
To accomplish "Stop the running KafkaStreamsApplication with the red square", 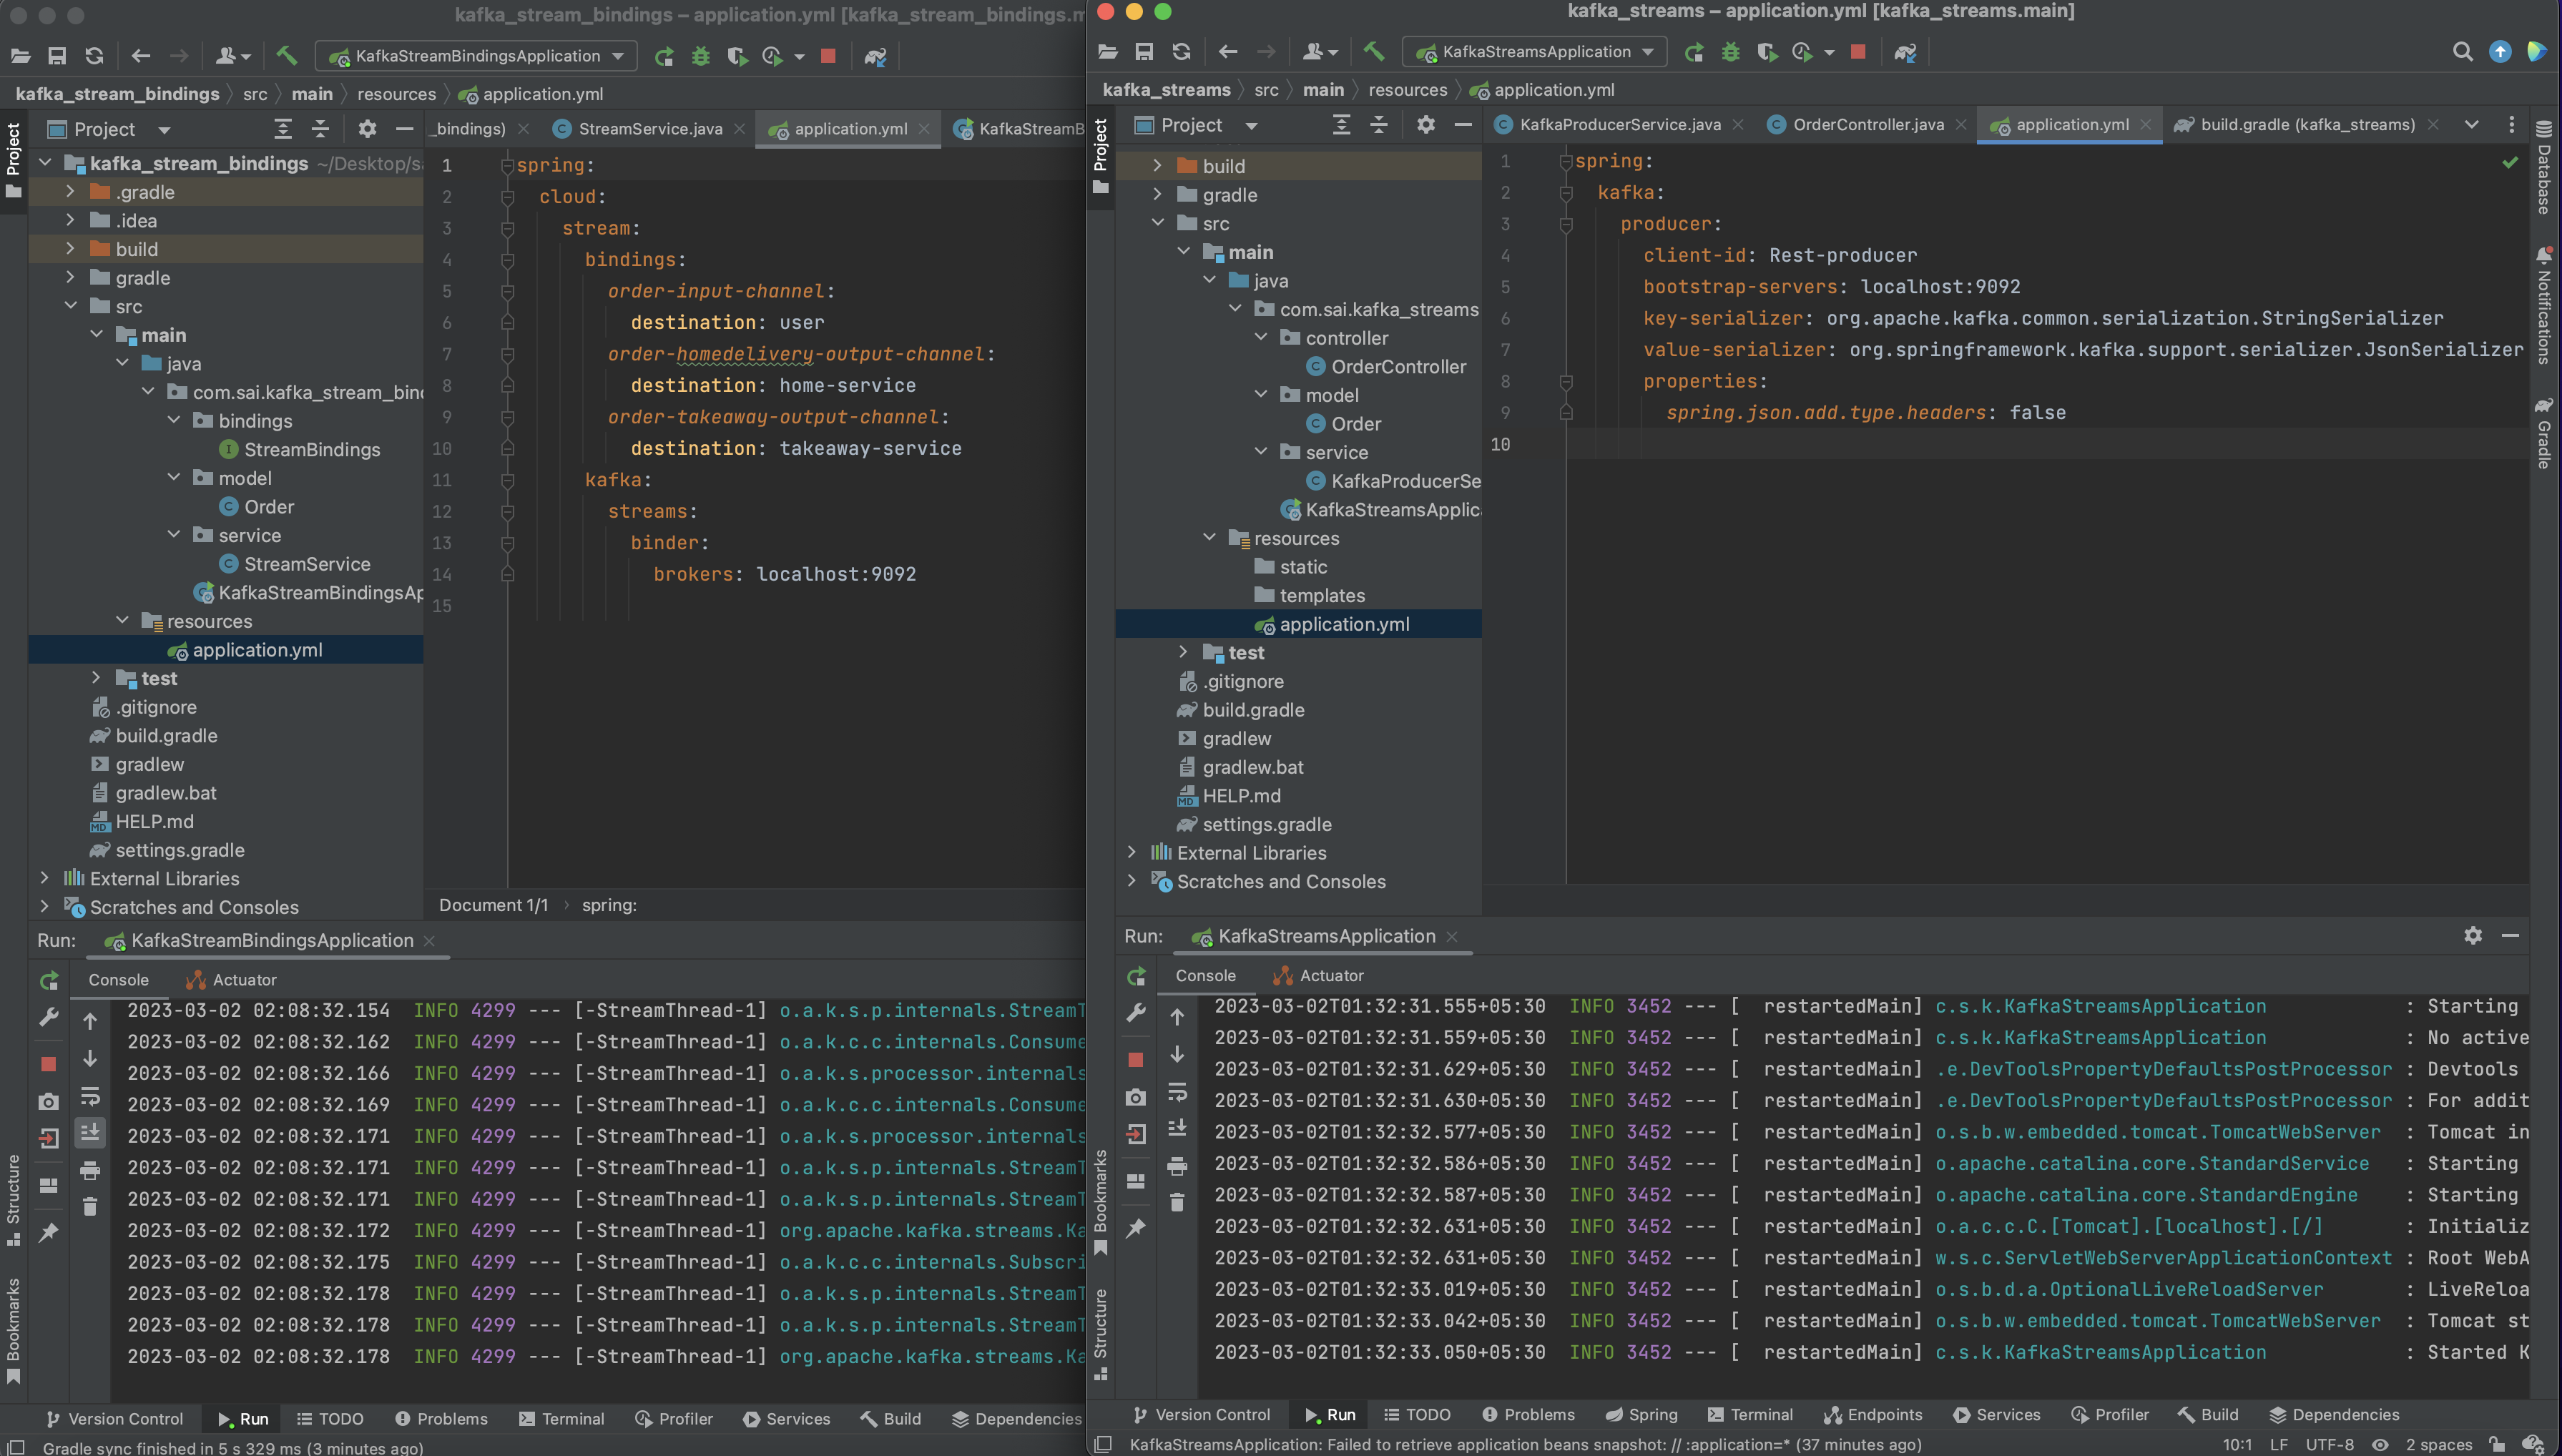I will (x=1858, y=52).
